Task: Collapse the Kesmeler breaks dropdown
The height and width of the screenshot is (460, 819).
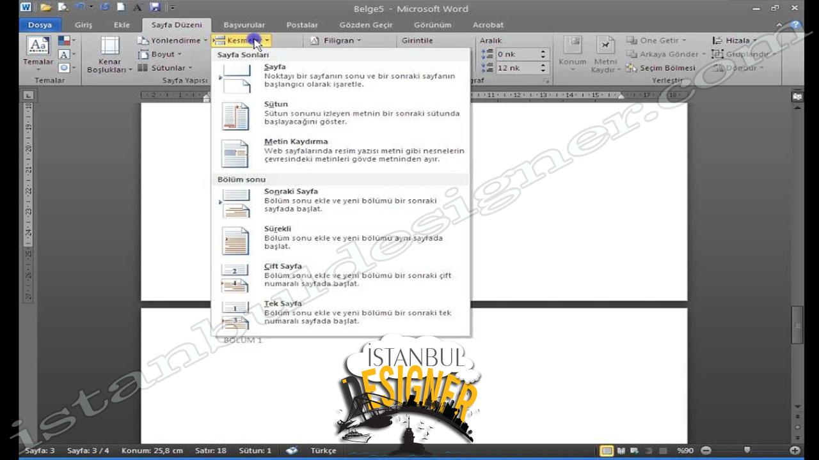Action: click(x=241, y=40)
